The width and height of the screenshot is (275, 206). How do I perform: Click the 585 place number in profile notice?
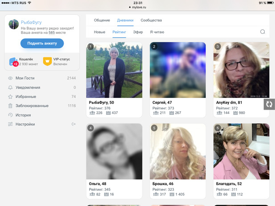[52, 32]
